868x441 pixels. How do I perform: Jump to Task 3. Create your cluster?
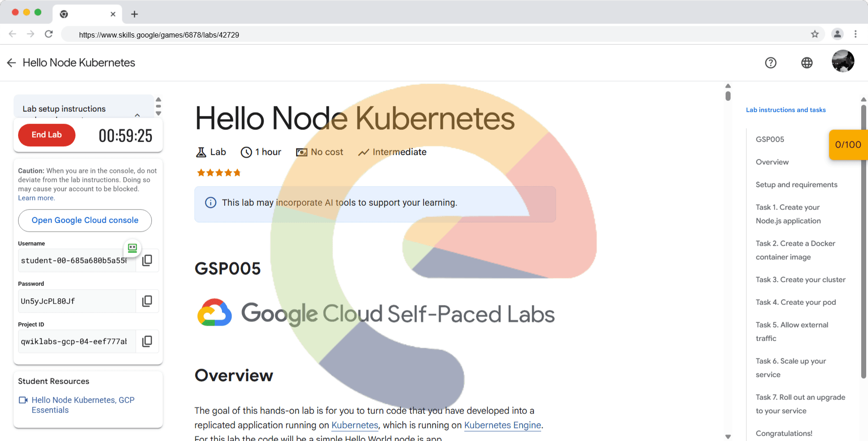tap(800, 280)
